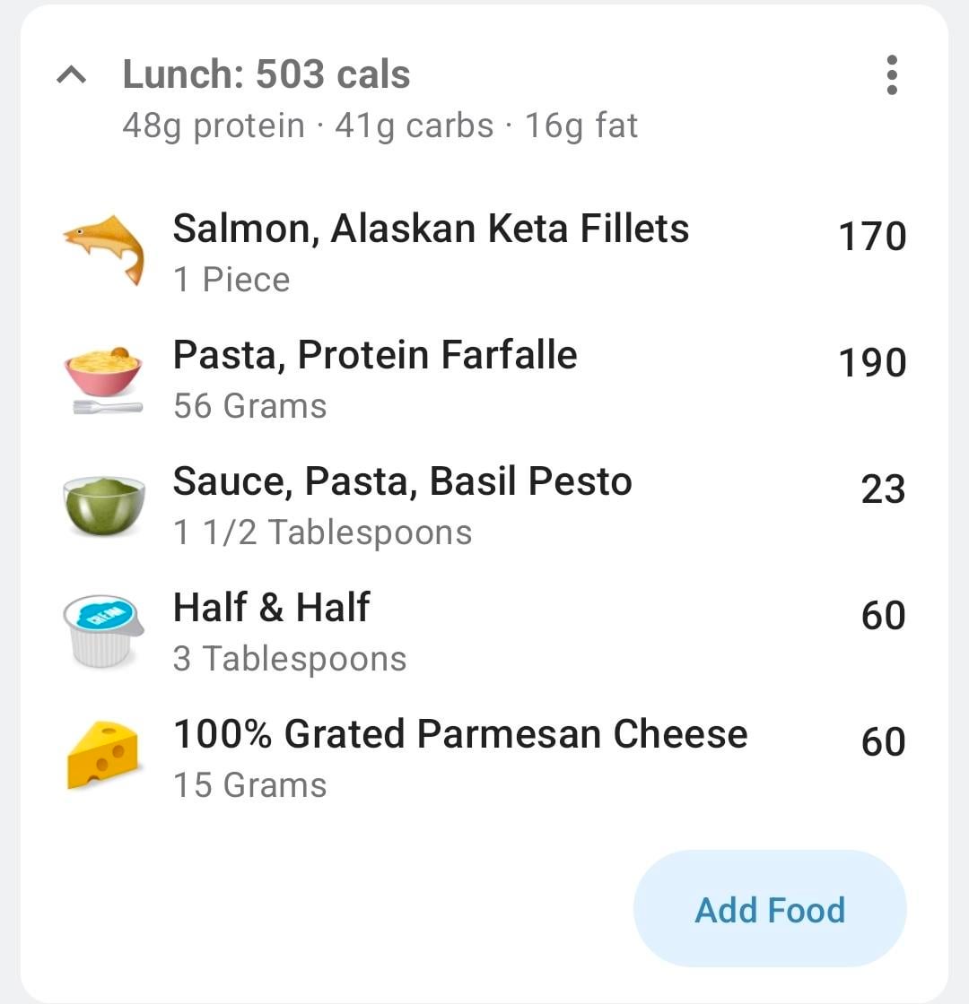Collapse the Lunch section chevron
This screenshot has height=1004, width=969.
point(72,75)
